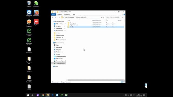Open the Вид ribbon tab

click(x=74, y=15)
